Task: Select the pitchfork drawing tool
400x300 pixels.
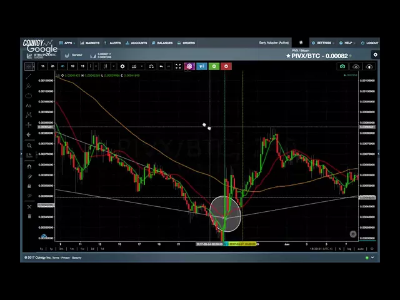Action: (x=29, y=86)
